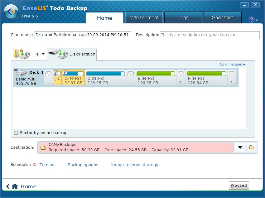Click the Description input field
The height and width of the screenshot is (198, 265).
click(x=210, y=35)
